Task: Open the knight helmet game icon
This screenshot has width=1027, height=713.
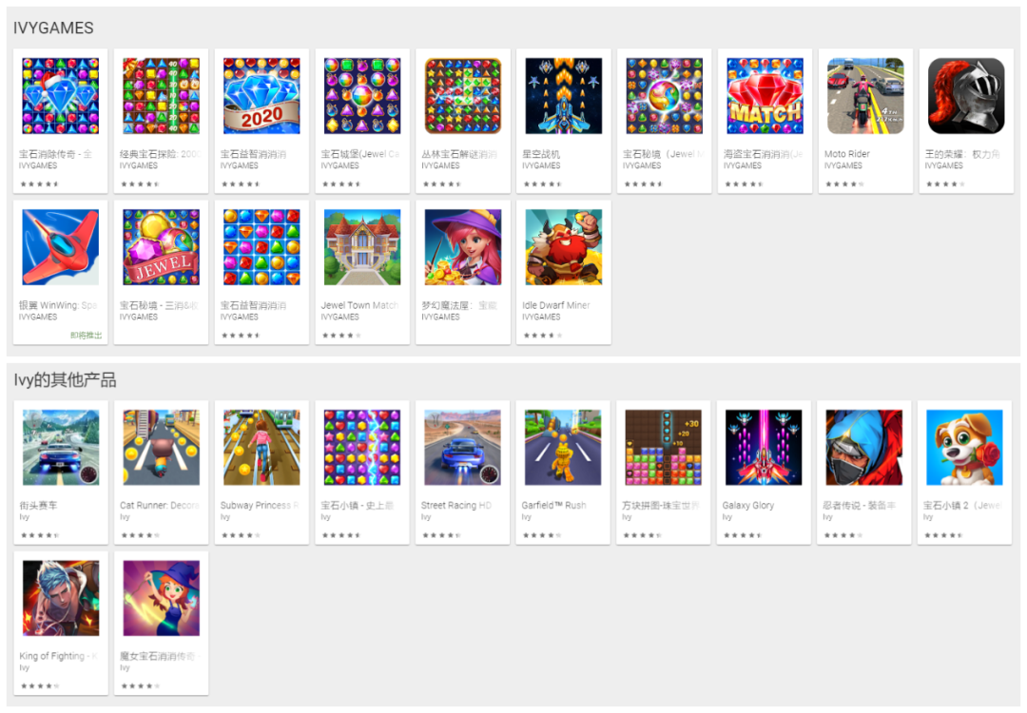Action: tap(966, 96)
